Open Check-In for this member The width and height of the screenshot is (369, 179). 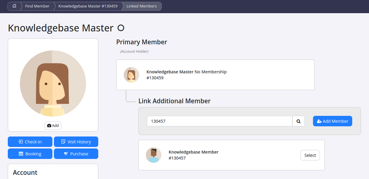tap(30, 142)
